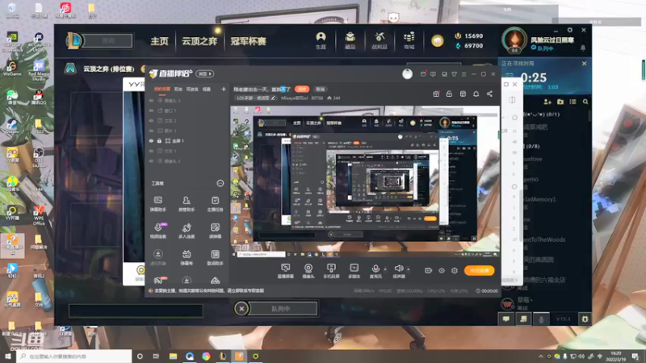Image resolution: width=646 pixels, height=363 pixels.
Task: Toggle visibility of 摄像头 2 source
Action: tap(151, 161)
